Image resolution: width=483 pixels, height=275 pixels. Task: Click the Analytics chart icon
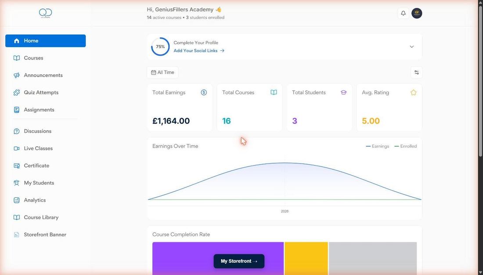pos(17,200)
